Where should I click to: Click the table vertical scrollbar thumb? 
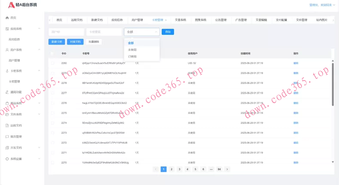(x=333, y=85)
